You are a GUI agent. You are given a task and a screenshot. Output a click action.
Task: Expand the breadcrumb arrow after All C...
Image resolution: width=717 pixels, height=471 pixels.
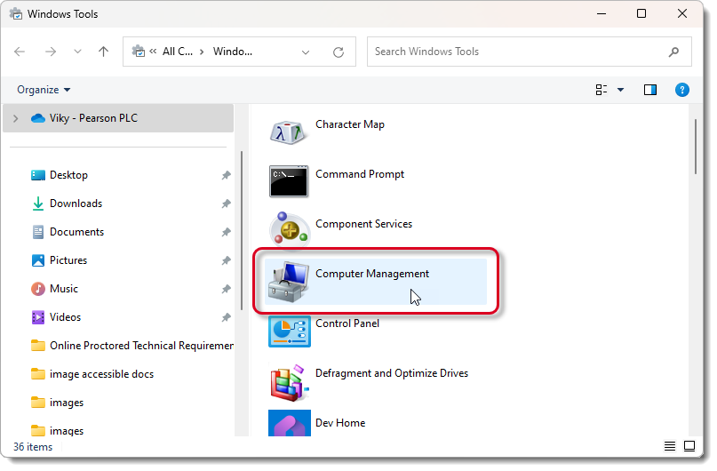(x=203, y=52)
